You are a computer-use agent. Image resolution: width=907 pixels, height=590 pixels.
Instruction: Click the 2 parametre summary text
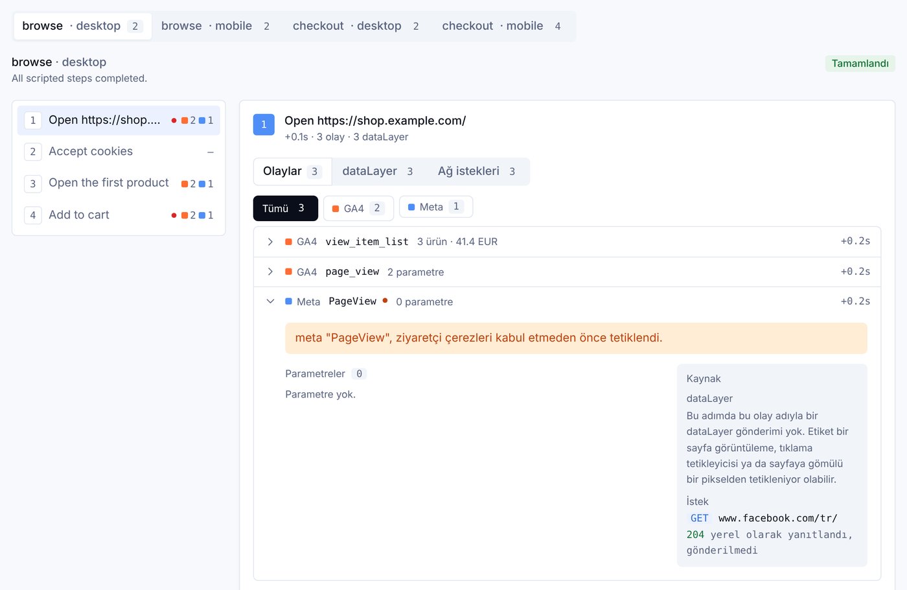click(x=415, y=272)
